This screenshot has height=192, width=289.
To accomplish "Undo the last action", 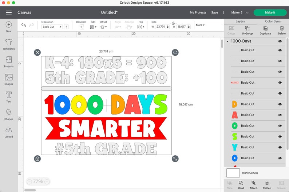I will click(24, 25).
